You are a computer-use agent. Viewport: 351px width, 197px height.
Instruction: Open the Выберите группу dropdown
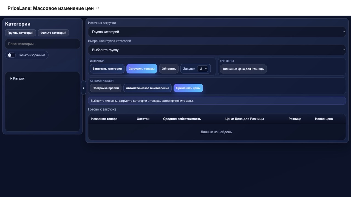point(217,50)
